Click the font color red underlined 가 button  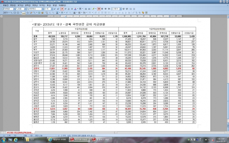click(x=75, y=9)
